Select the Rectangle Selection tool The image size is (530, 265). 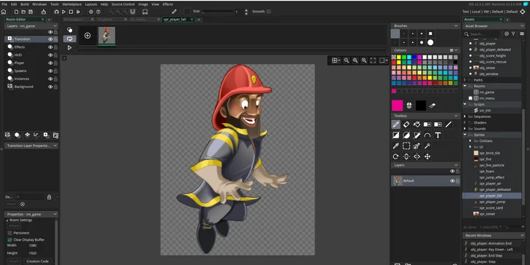[x=406, y=146]
